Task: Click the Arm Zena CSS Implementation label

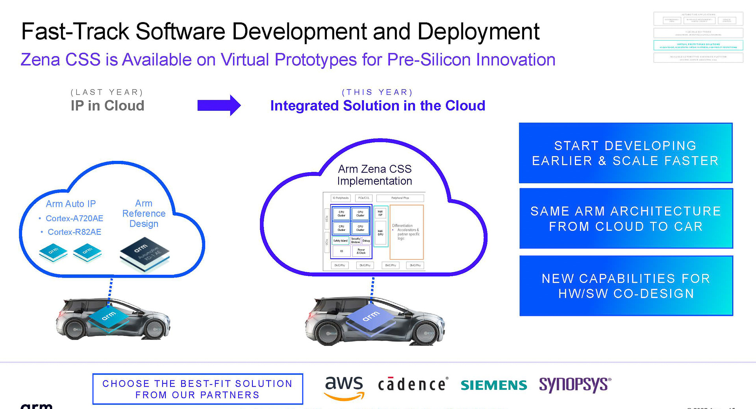Action: click(x=374, y=175)
